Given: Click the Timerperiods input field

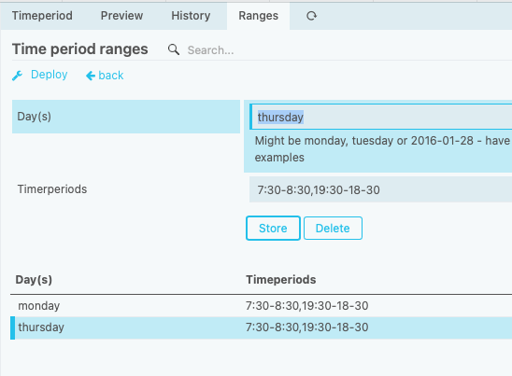Looking at the screenshot, I should coord(381,189).
